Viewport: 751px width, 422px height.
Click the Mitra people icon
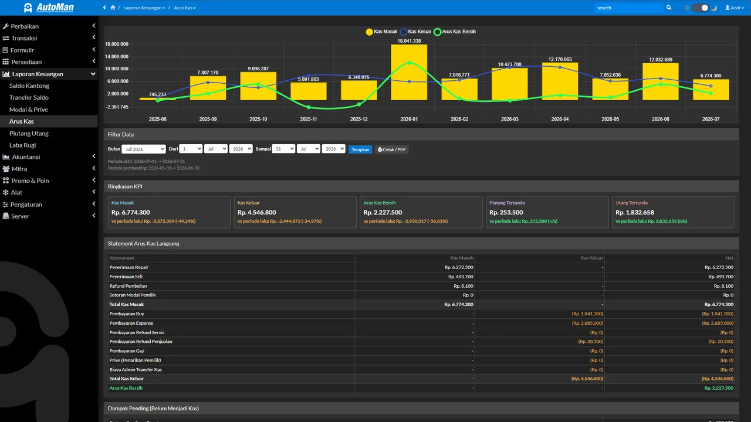[x=6, y=169]
